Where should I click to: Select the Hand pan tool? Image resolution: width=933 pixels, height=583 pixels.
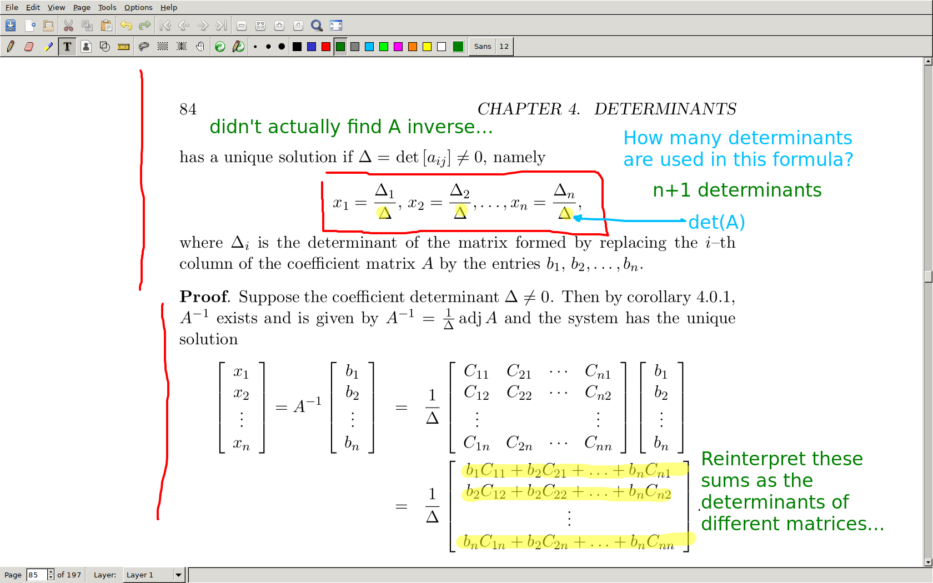[200, 47]
